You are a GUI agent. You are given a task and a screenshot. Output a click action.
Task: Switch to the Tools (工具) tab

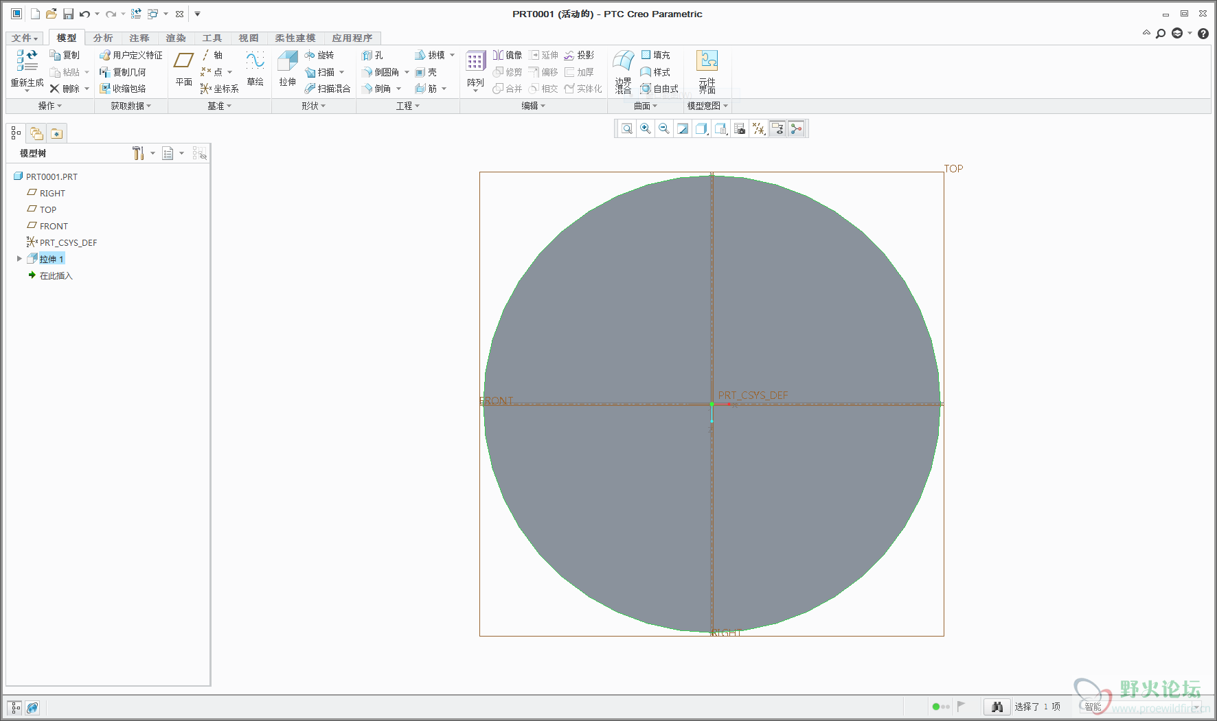212,38
